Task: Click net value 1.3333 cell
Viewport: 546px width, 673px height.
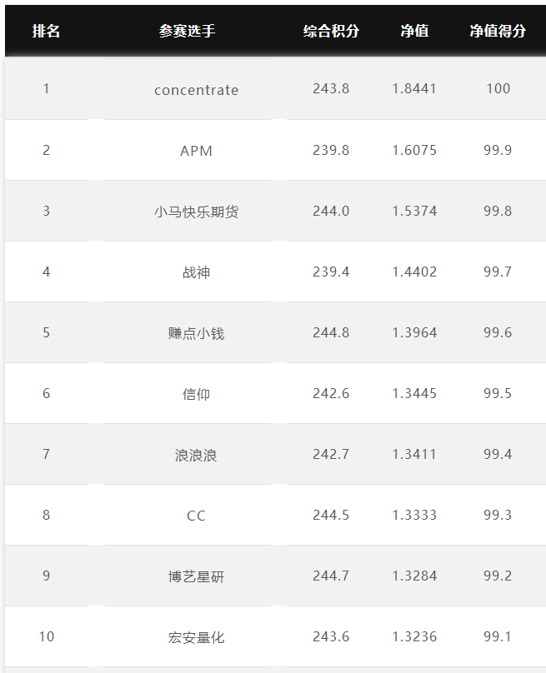Action: pos(414,515)
